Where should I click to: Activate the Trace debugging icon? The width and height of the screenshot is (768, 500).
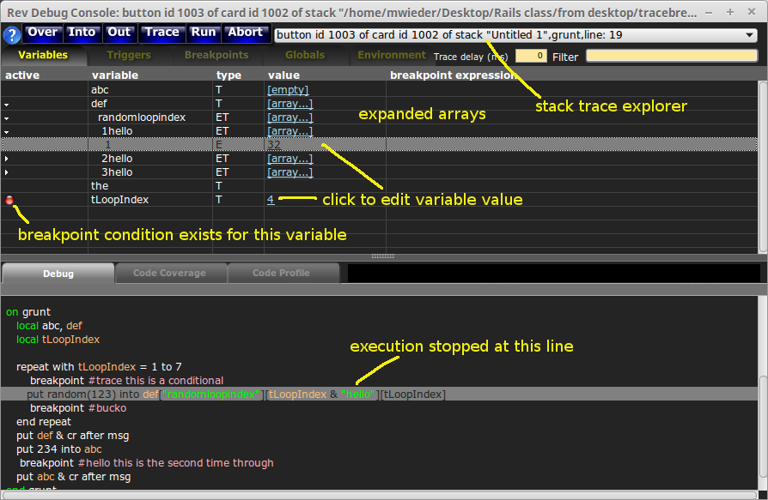click(162, 33)
